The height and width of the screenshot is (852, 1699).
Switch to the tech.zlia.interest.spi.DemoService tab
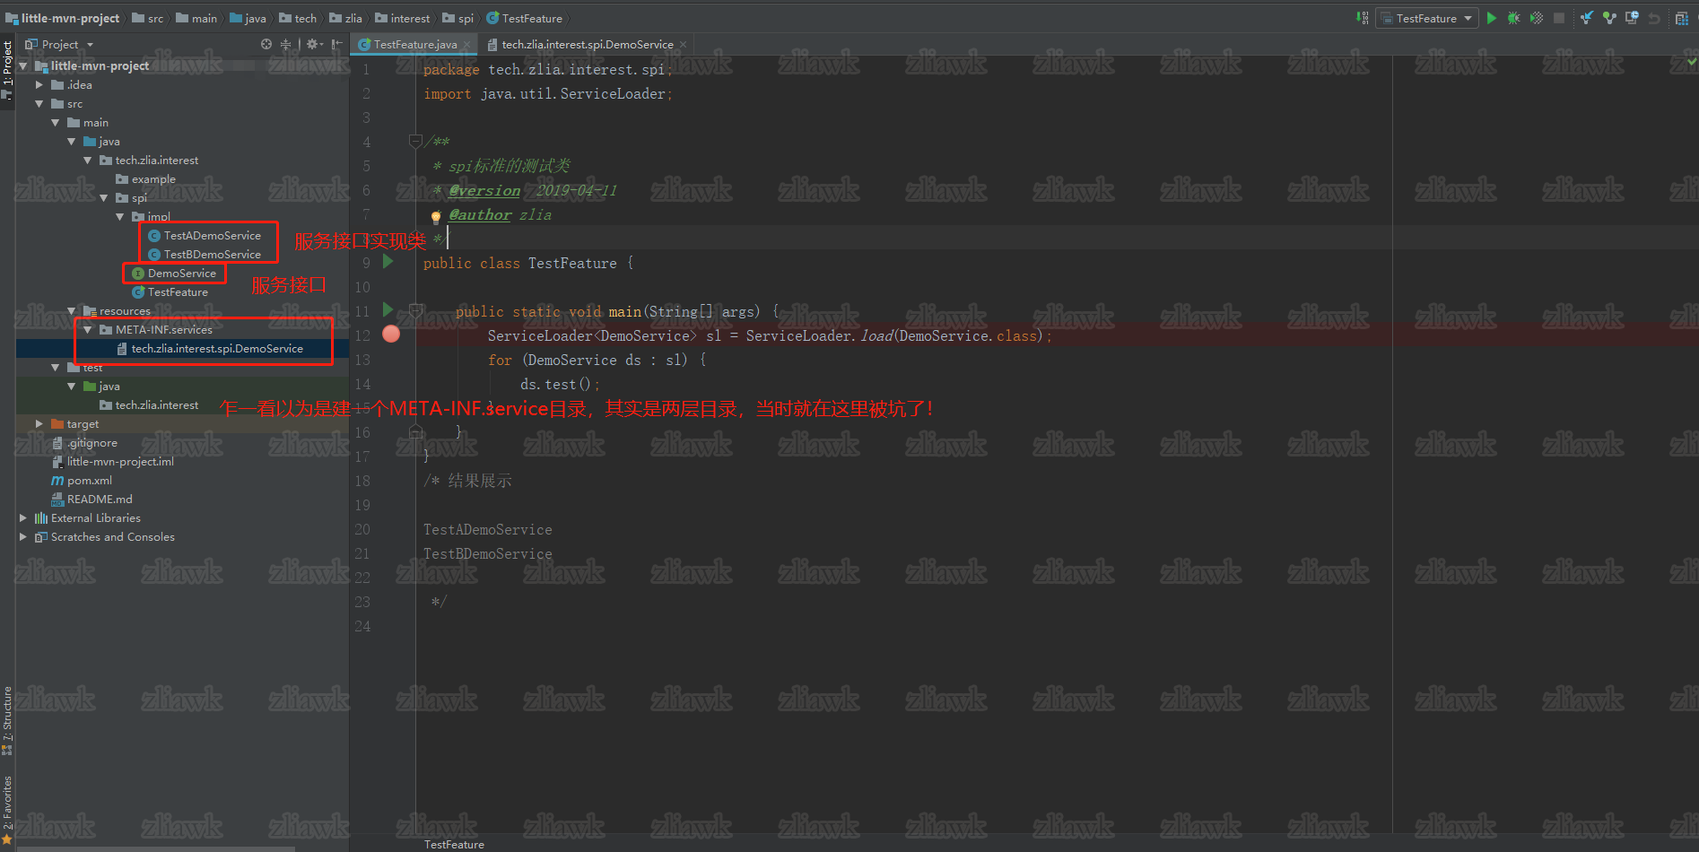click(587, 45)
